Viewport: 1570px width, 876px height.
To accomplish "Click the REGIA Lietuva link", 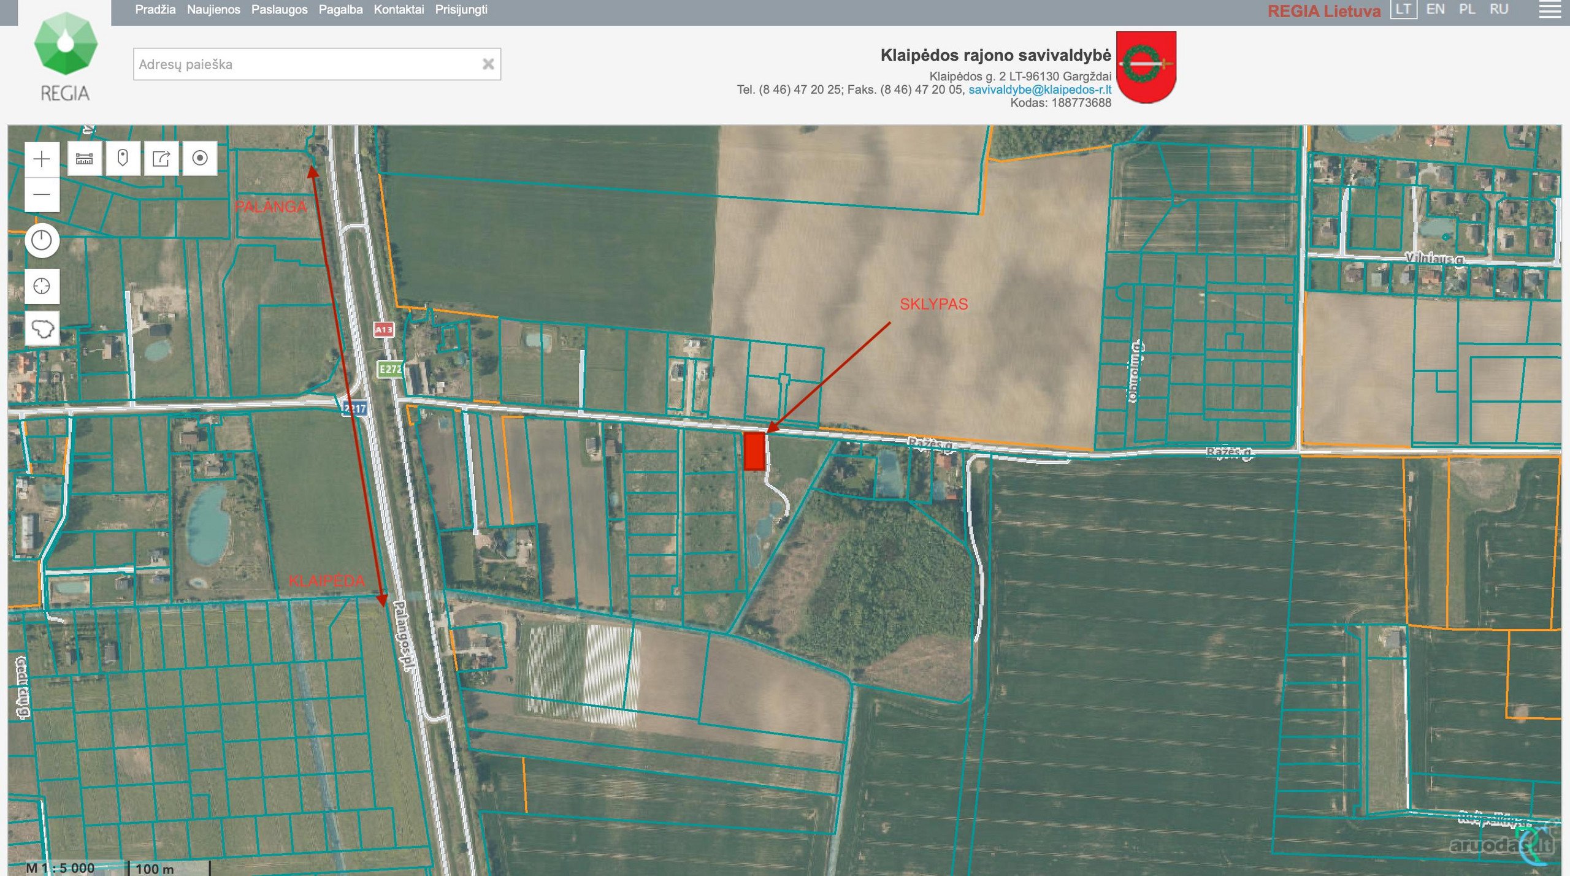I will [x=1324, y=11].
